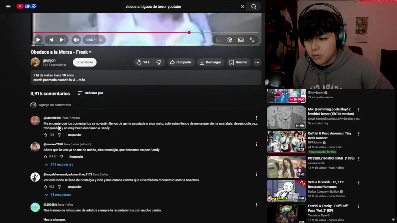Seek using the red progress bar
397x223 pixels.
click(x=146, y=33)
